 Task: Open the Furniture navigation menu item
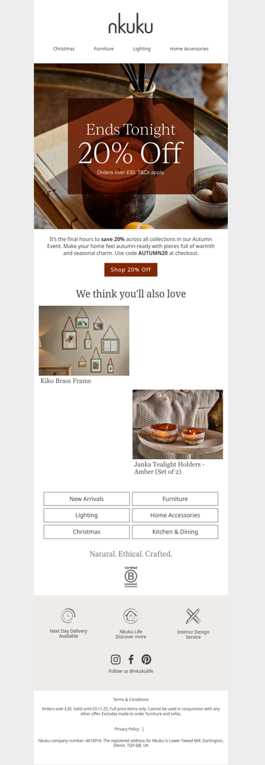coord(104,49)
